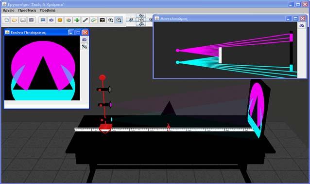Select the ruler measuring tool icon
Screen dimensions: 310x184
(85, 20)
